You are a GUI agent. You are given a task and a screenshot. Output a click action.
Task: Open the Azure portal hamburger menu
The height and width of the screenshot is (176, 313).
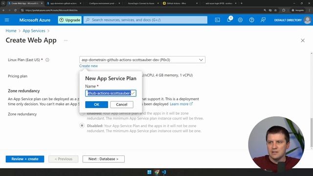coord(7,20)
